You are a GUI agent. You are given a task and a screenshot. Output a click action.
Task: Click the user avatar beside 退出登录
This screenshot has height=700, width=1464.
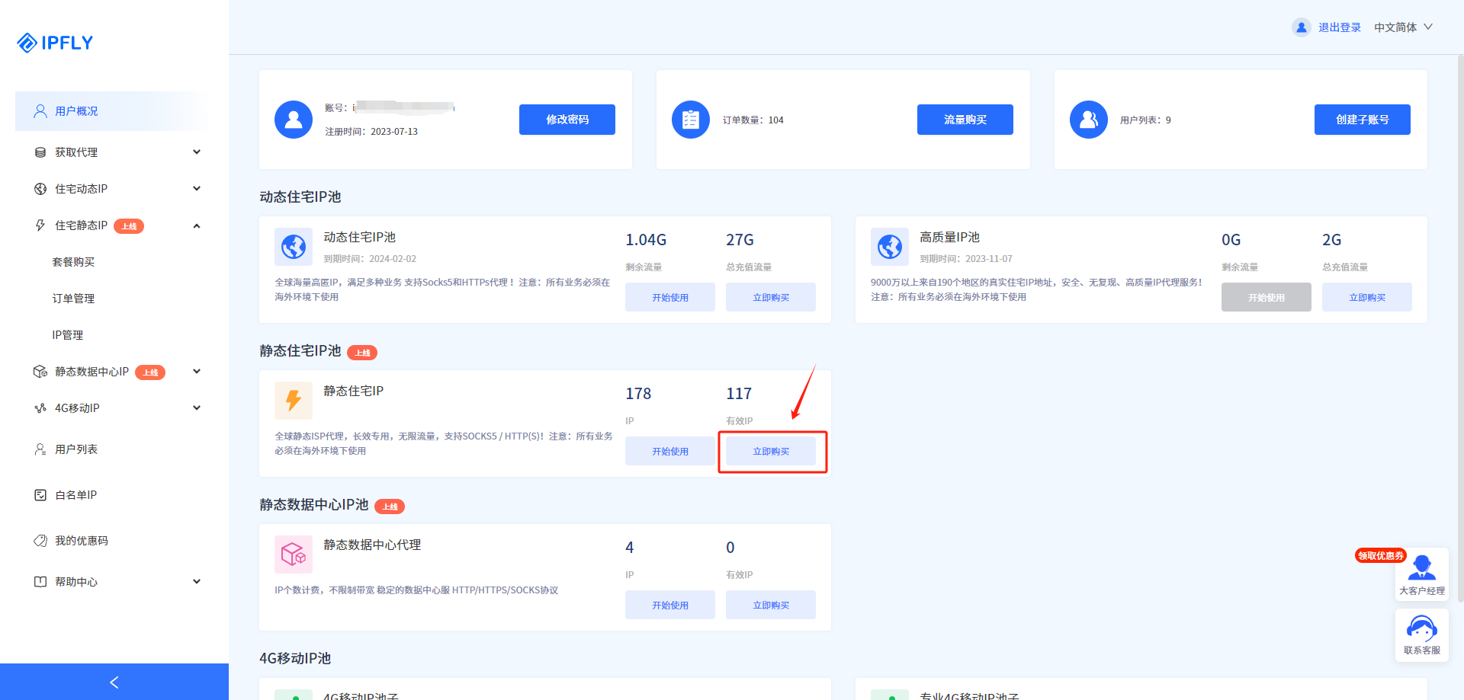pyautogui.click(x=1301, y=27)
